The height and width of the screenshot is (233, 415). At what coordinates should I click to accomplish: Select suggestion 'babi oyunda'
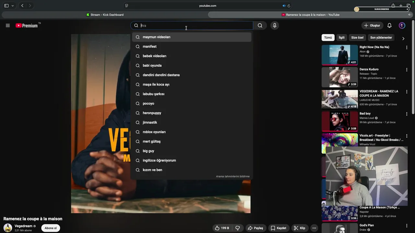[x=192, y=65]
